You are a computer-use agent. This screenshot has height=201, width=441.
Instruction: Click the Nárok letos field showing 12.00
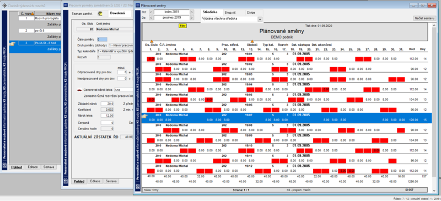[107, 116]
